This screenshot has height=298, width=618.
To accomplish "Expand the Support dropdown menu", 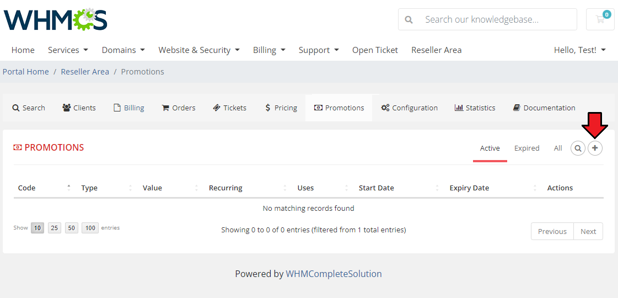I will tap(319, 50).
